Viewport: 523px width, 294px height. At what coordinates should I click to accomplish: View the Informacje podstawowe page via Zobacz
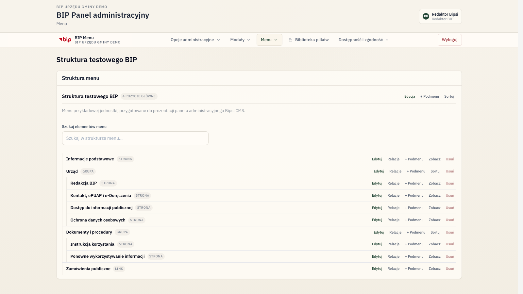click(435, 159)
